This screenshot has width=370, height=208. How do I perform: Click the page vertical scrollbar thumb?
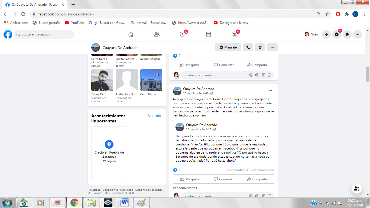click(368, 74)
